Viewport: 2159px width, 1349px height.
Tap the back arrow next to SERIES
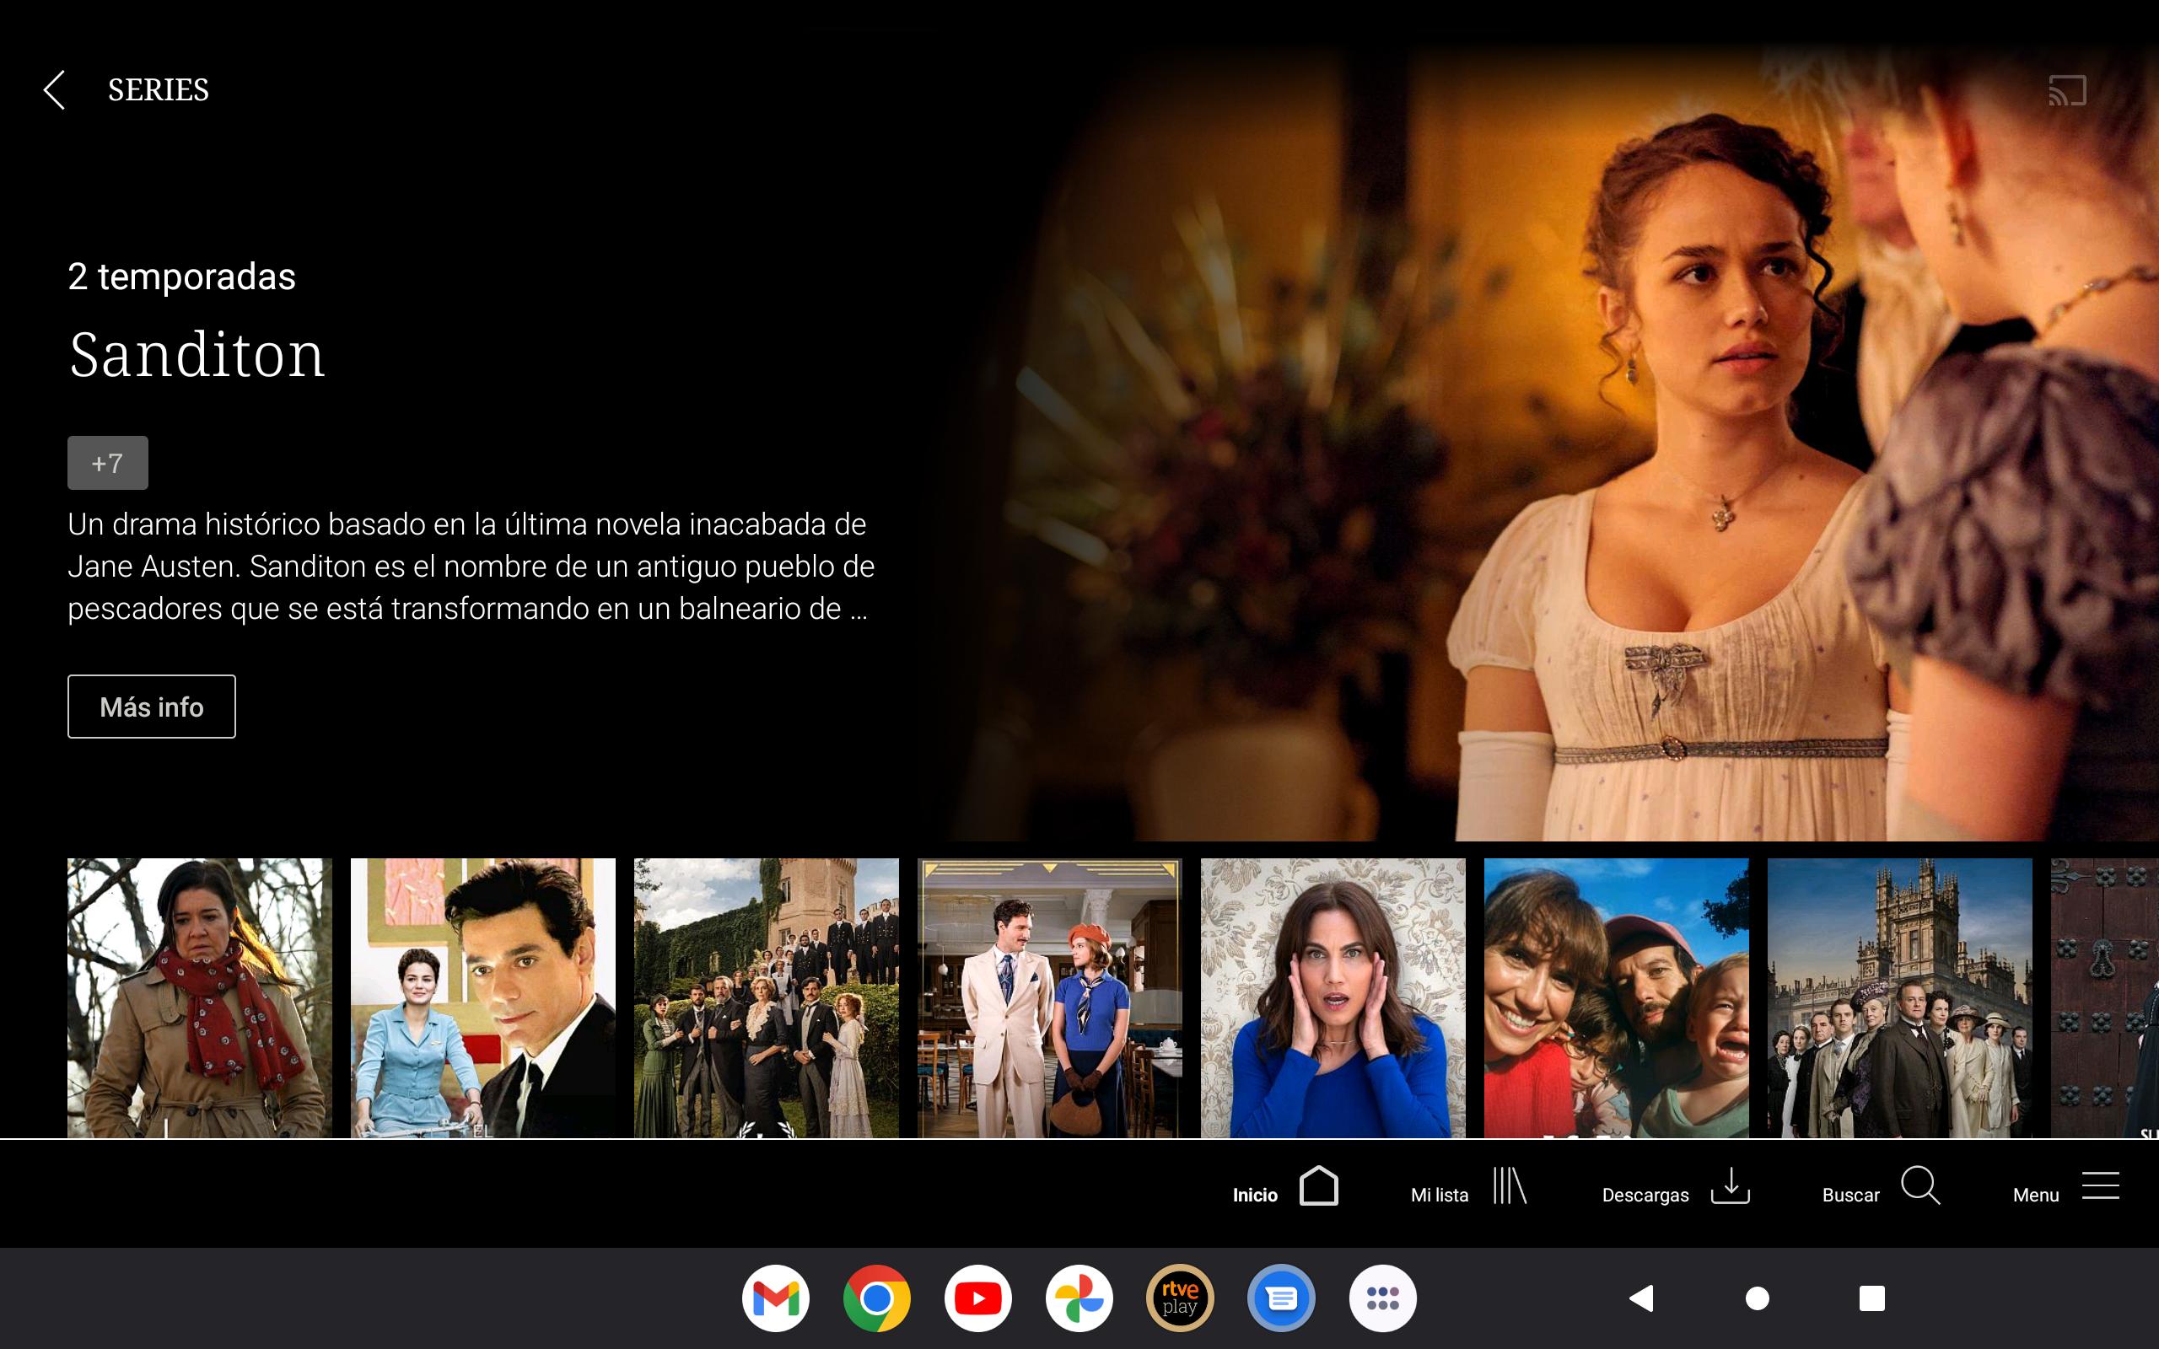pyautogui.click(x=55, y=90)
